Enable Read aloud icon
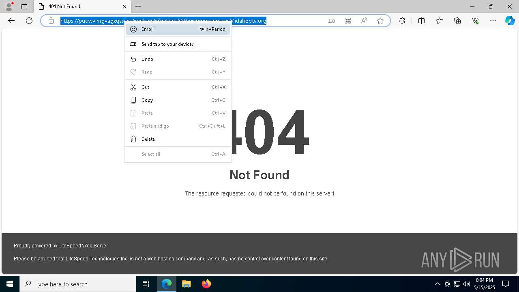Viewport: 519px width, 292px height. [x=364, y=21]
